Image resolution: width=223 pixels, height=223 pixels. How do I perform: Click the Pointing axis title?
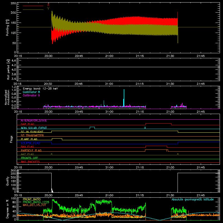coord(8,28)
